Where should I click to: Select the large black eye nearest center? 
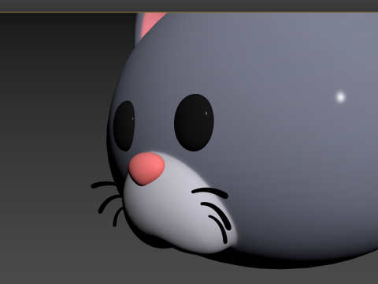pyautogui.click(x=194, y=122)
